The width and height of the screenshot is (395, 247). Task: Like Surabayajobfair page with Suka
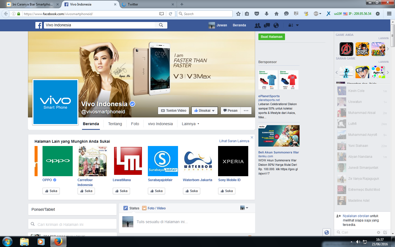pyautogui.click(x=156, y=191)
